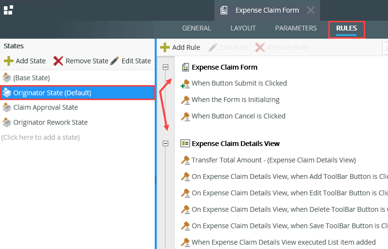
Task: Click gavel icon beside 'When Button Submit is Clicked'
Action: coord(185,84)
